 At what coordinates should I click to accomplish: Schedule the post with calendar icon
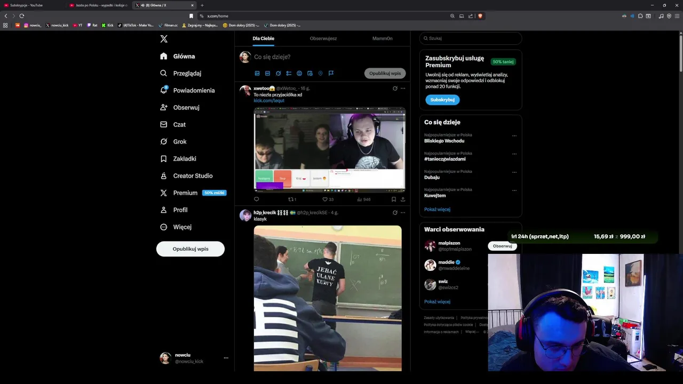tap(310, 73)
